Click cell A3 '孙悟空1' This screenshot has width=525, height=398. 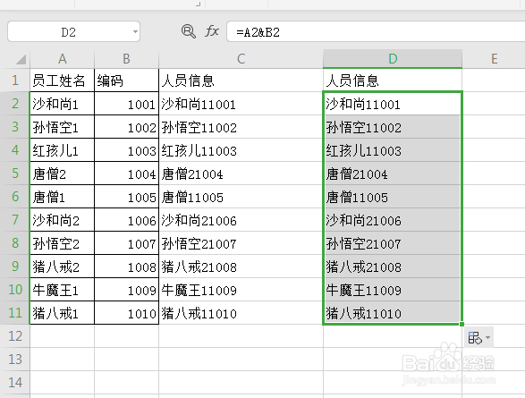[63, 127]
